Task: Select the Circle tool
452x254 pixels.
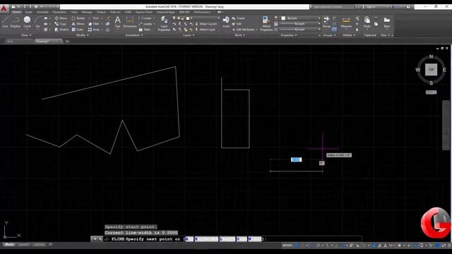Action: pos(27,22)
